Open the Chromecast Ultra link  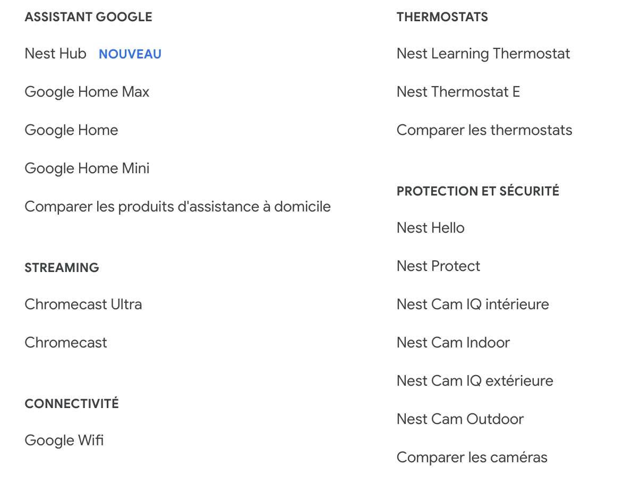pyautogui.click(x=83, y=304)
